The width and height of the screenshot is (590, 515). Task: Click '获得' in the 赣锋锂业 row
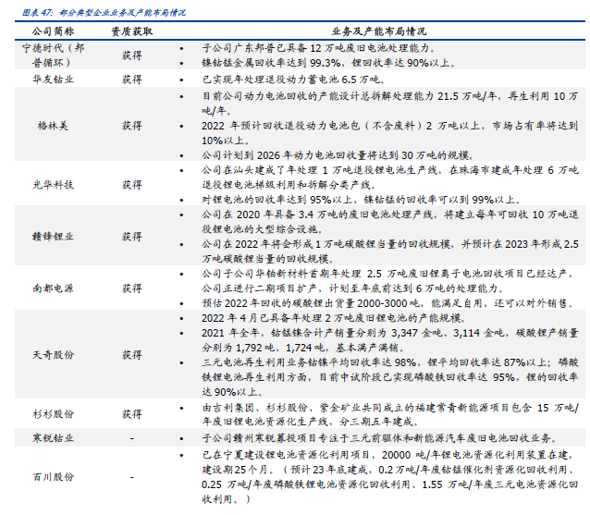[x=132, y=237]
